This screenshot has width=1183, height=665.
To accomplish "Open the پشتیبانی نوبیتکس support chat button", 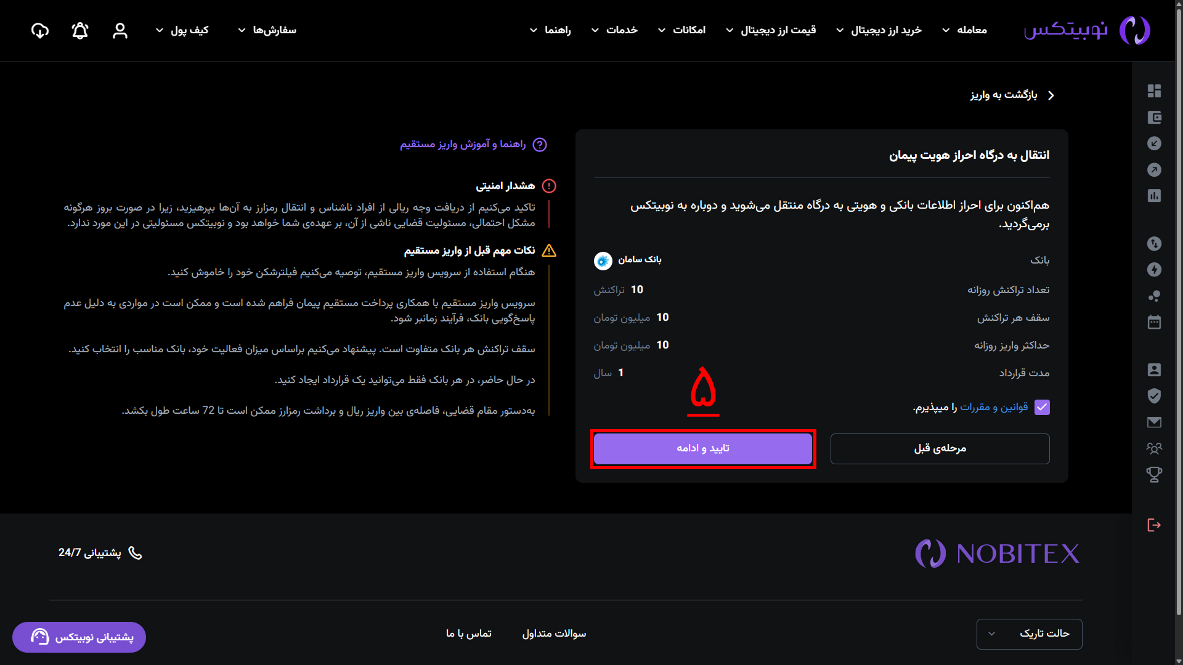I will 79,637.
